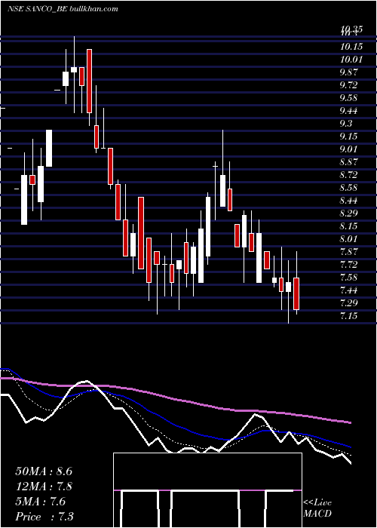
Task: Click the <<Live MACD label
Action: tap(317, 508)
